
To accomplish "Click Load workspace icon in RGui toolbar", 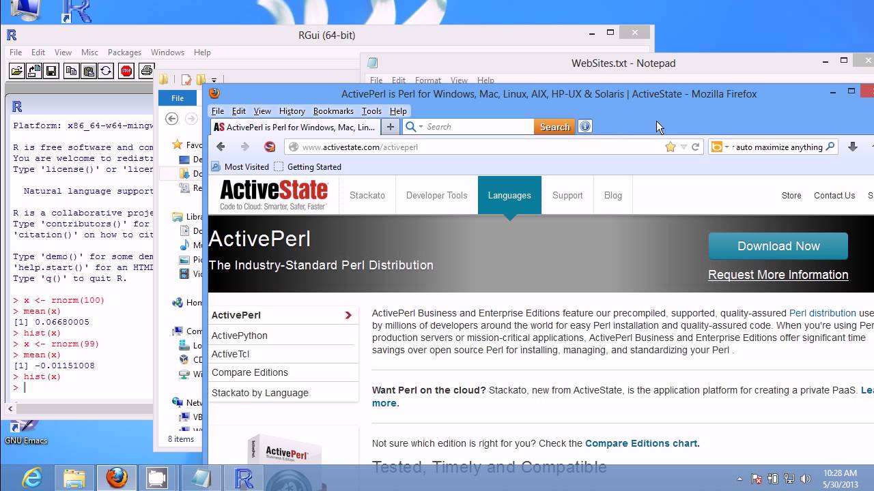I will pyautogui.click(x=33, y=70).
